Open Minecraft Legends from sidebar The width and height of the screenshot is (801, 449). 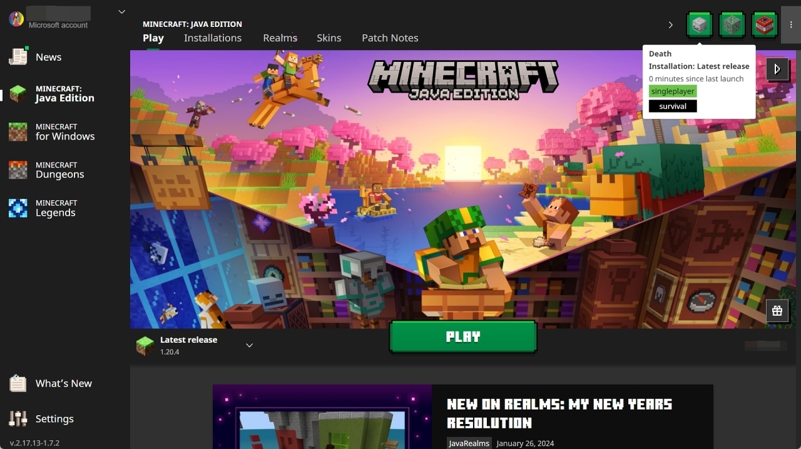[x=52, y=208]
